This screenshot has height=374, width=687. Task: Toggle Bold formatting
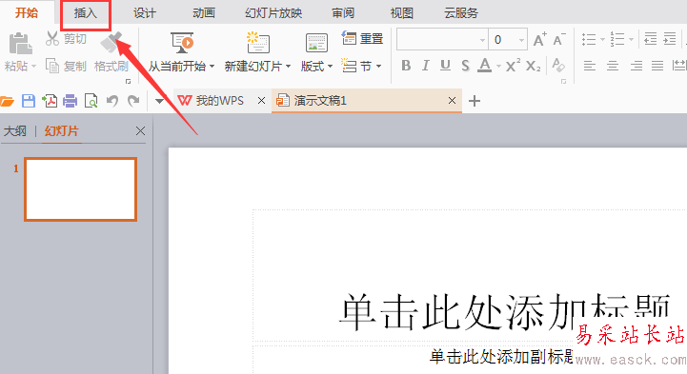[x=406, y=66]
